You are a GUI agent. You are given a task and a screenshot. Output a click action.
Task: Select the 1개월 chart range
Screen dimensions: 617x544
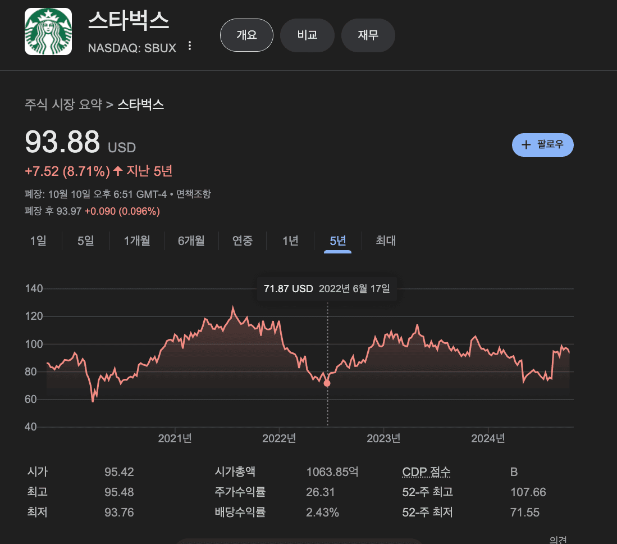136,241
